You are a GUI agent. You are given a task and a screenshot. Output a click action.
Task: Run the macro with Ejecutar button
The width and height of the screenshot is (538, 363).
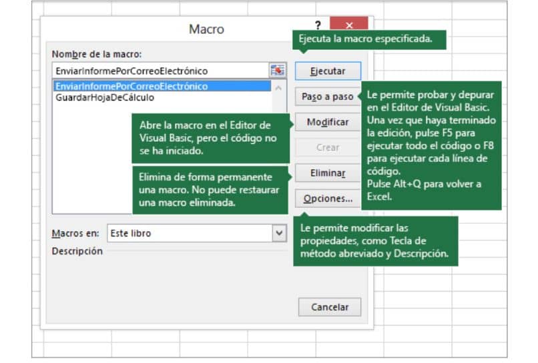point(328,71)
